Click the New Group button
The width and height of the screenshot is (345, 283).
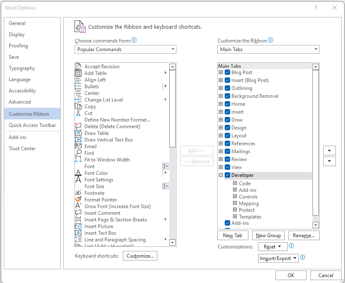(268, 236)
